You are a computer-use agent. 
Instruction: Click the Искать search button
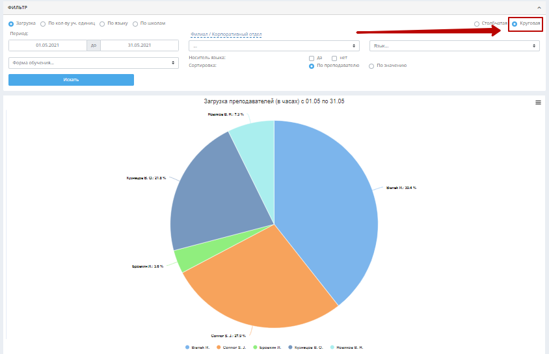[71, 80]
